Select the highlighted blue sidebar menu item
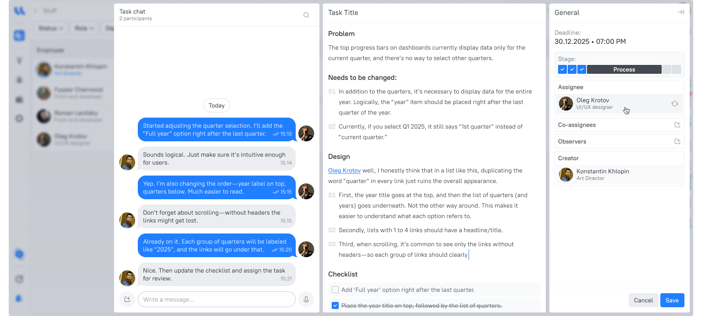 pos(19,36)
